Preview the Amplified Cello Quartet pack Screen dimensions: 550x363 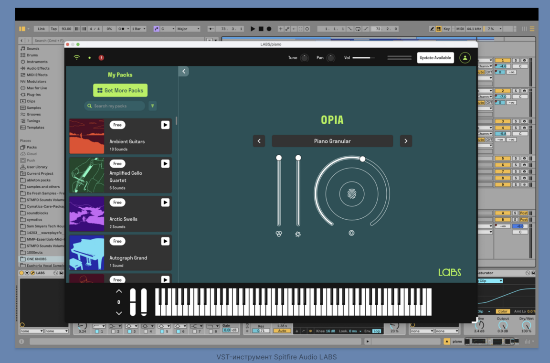165,164
